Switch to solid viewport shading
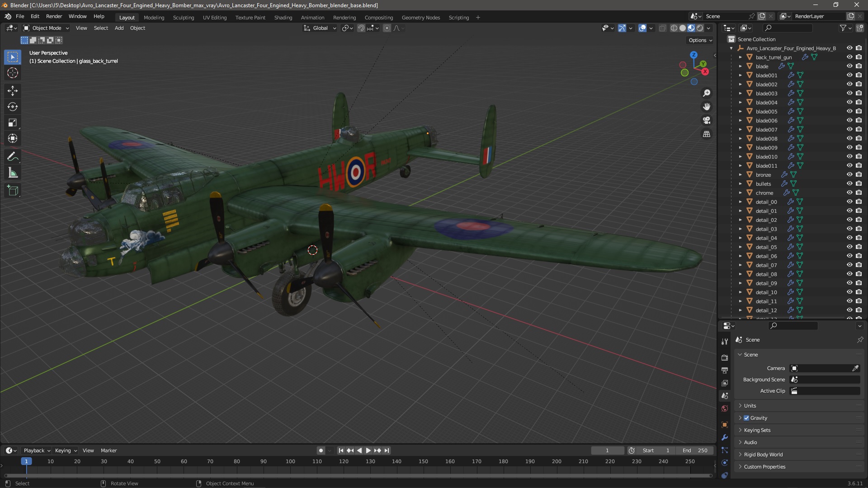The width and height of the screenshot is (868, 488). point(683,28)
